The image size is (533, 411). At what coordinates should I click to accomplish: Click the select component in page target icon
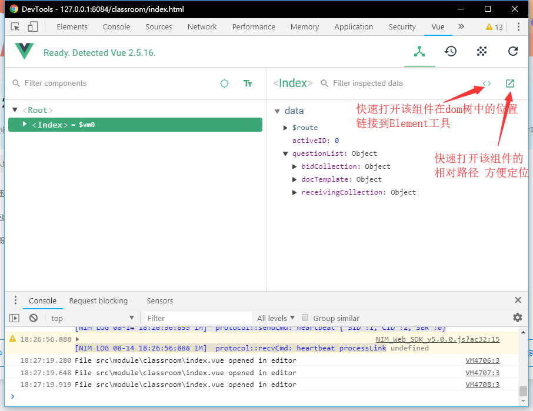pos(224,83)
